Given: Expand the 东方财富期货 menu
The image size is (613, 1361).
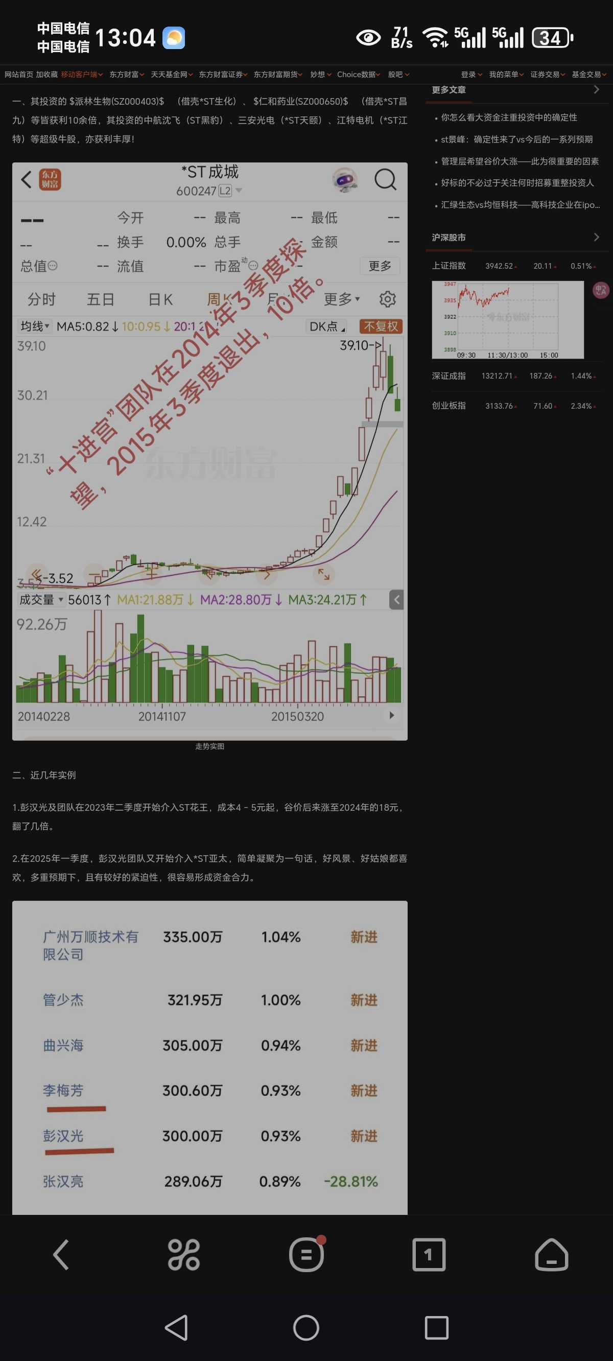Looking at the screenshot, I should click(x=278, y=75).
